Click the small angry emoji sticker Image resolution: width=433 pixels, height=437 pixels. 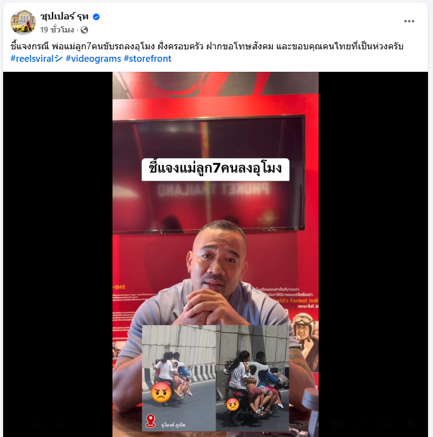tap(232, 405)
